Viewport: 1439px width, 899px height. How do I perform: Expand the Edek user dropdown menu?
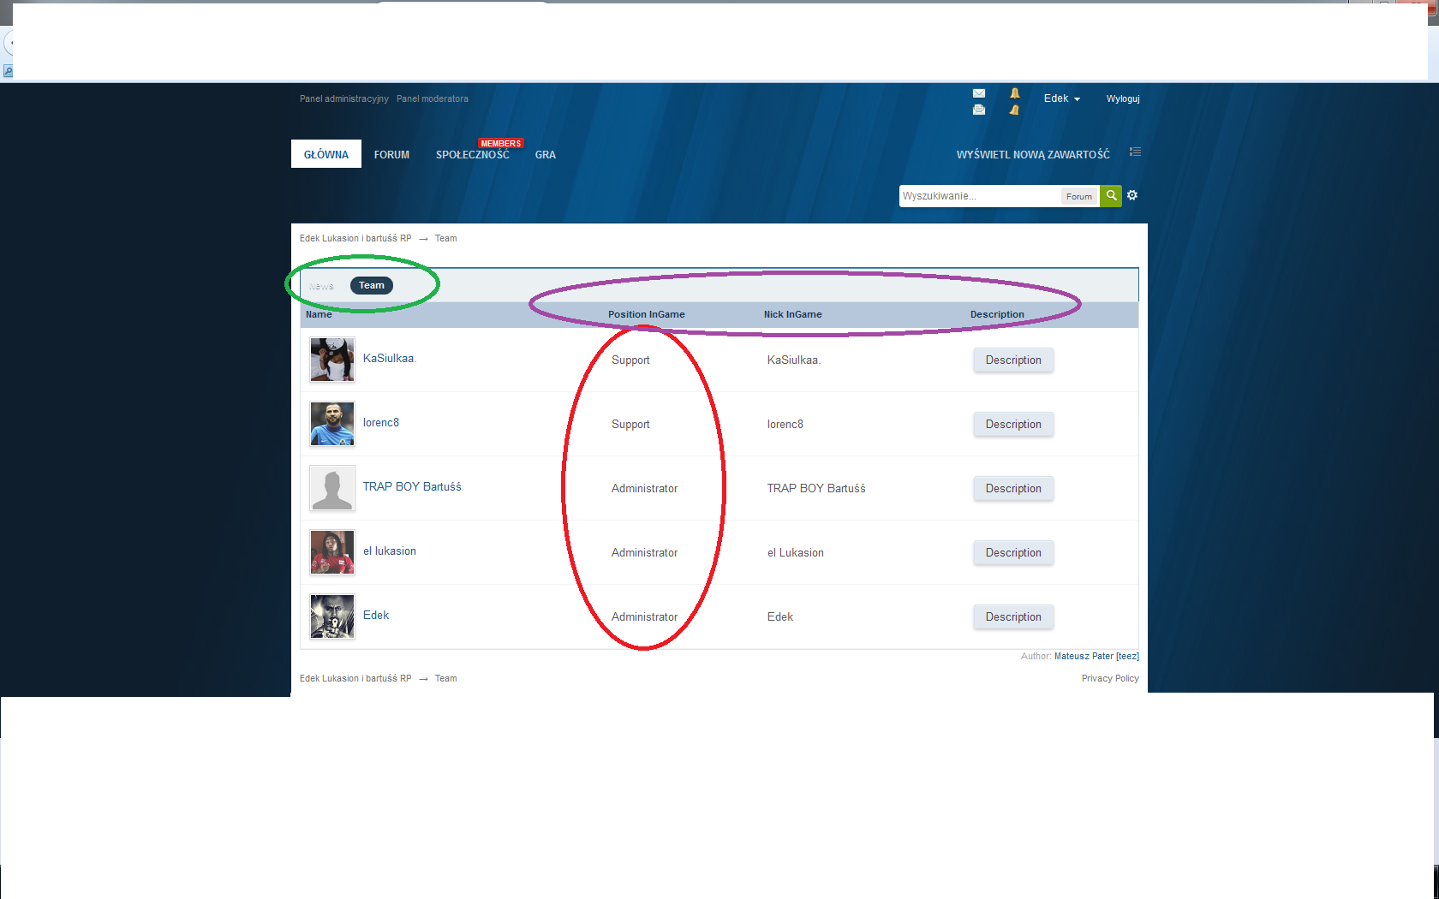click(1061, 99)
